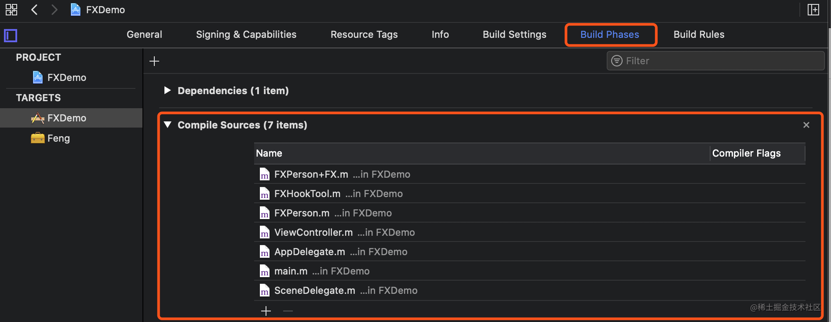Viewport: 831px width, 322px height.
Task: Click the ViewController.m file icon
Action: [x=264, y=232]
